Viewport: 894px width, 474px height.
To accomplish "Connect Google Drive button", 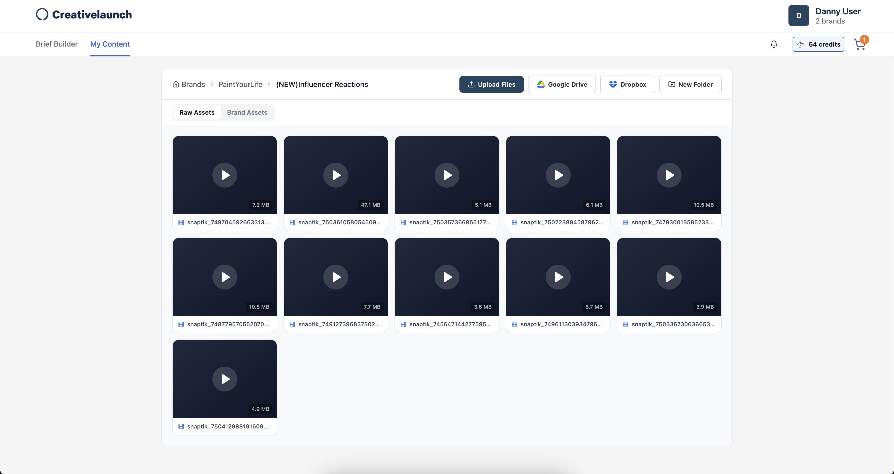I will click(x=562, y=84).
